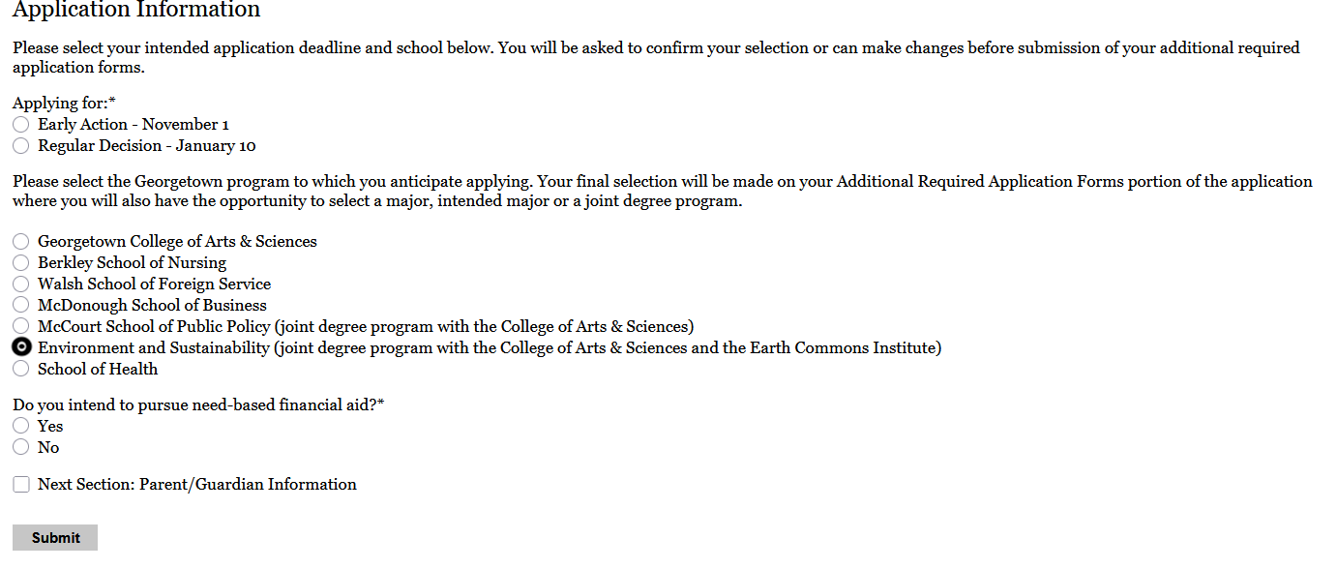This screenshot has height=569, width=1337.
Task: Select the School of Health option
Action: pyautogui.click(x=20, y=369)
